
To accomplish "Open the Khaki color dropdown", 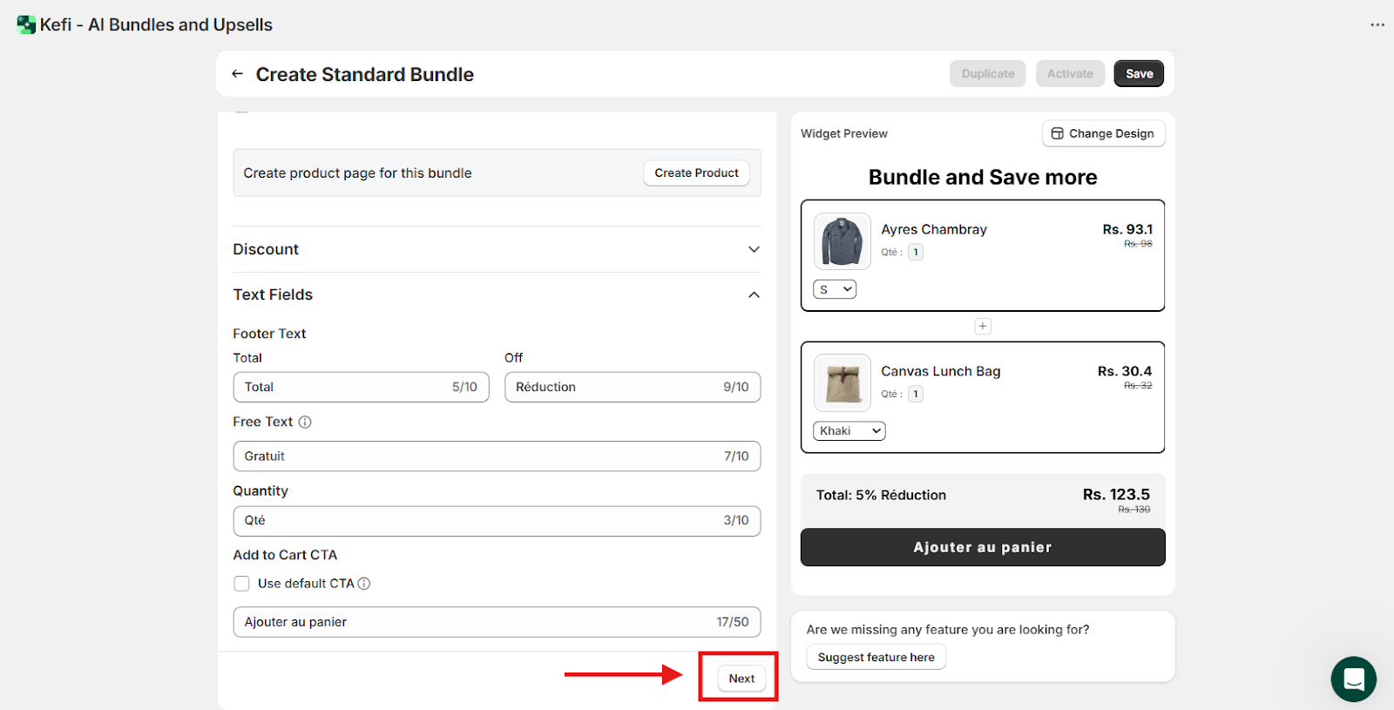I will [849, 431].
